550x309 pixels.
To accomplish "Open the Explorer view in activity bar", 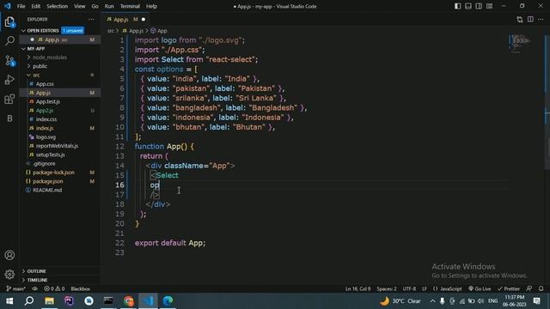I will tap(9, 22).
